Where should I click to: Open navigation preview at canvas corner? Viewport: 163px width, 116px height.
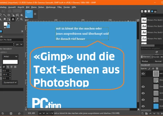(138, 109)
